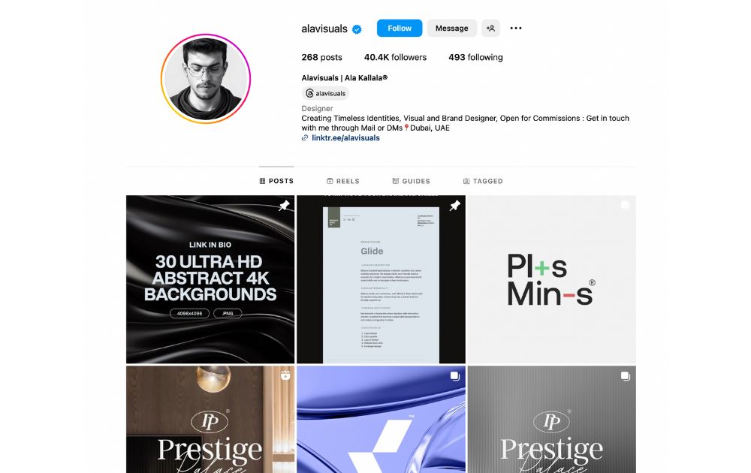Click the verified badge next to alavisuals
The image size is (751, 473).
[357, 29]
